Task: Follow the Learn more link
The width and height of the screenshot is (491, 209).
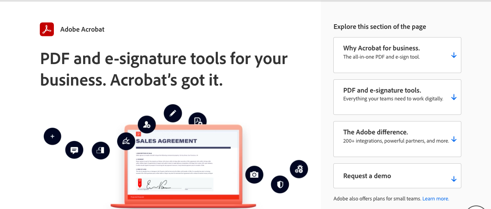Action: coord(436,199)
